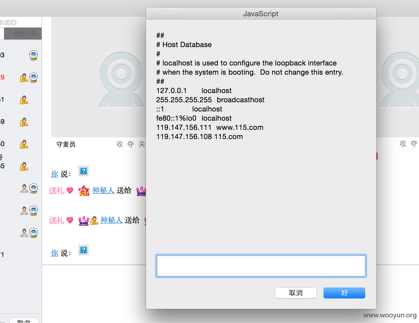Click the gold user badge in the row ending 1
Viewport: 419px width, 323px height.
pyautogui.click(x=24, y=100)
